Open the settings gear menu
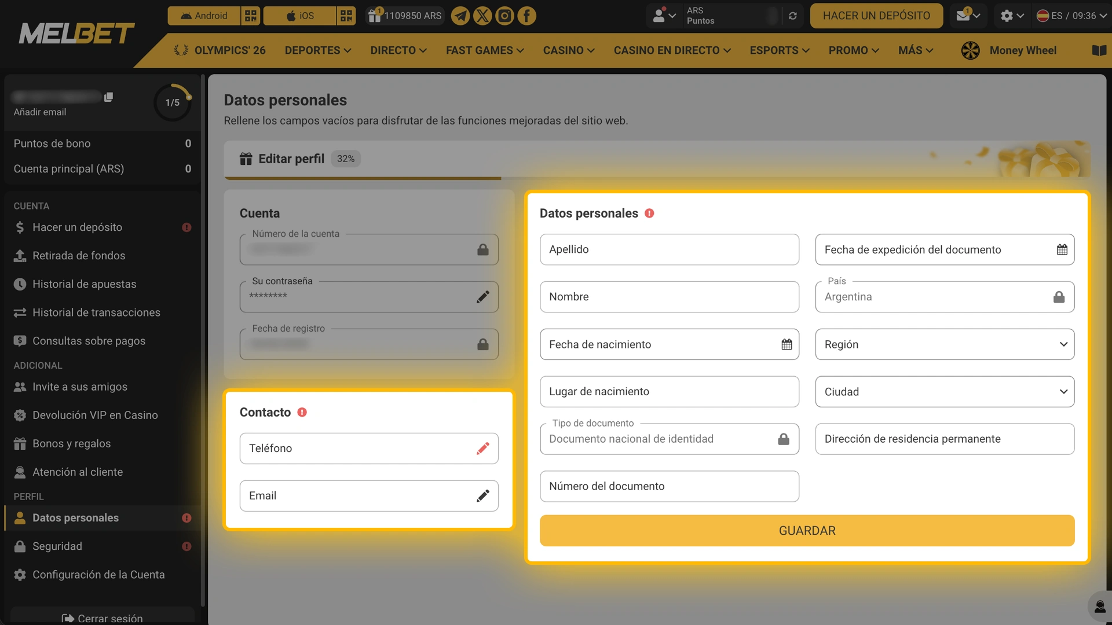 1012,16
